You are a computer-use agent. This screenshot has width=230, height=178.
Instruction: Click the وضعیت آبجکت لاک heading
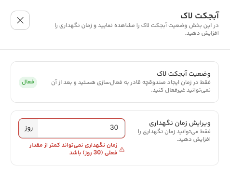[x=184, y=74]
